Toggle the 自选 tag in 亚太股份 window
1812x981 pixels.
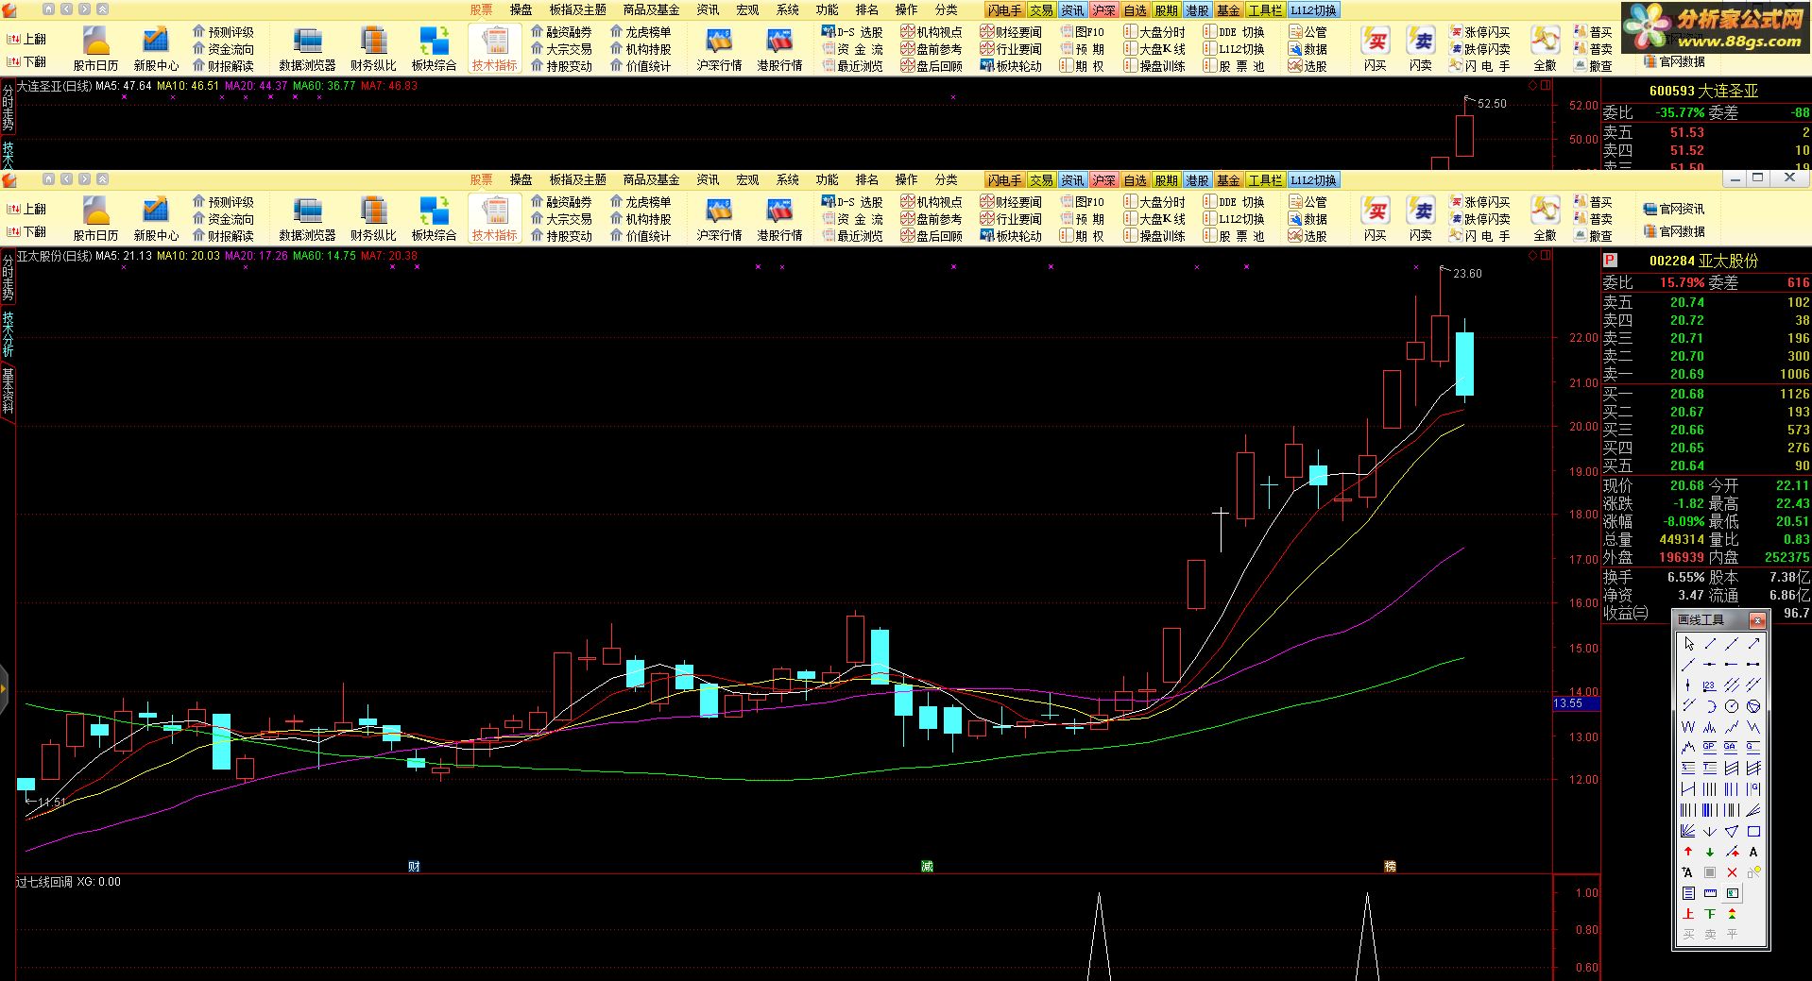pyautogui.click(x=1134, y=179)
